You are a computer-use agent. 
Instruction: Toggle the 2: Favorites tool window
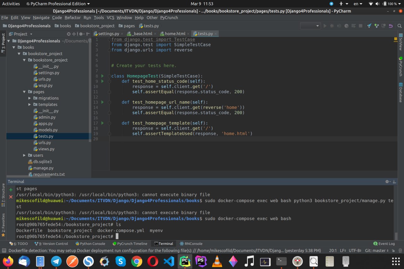click(3, 225)
